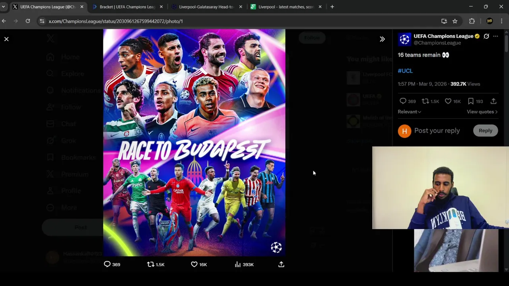Go back in browser

pyautogui.click(x=4, y=21)
